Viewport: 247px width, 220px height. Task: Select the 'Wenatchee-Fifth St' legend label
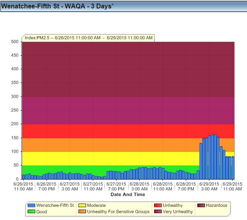tap(55, 205)
